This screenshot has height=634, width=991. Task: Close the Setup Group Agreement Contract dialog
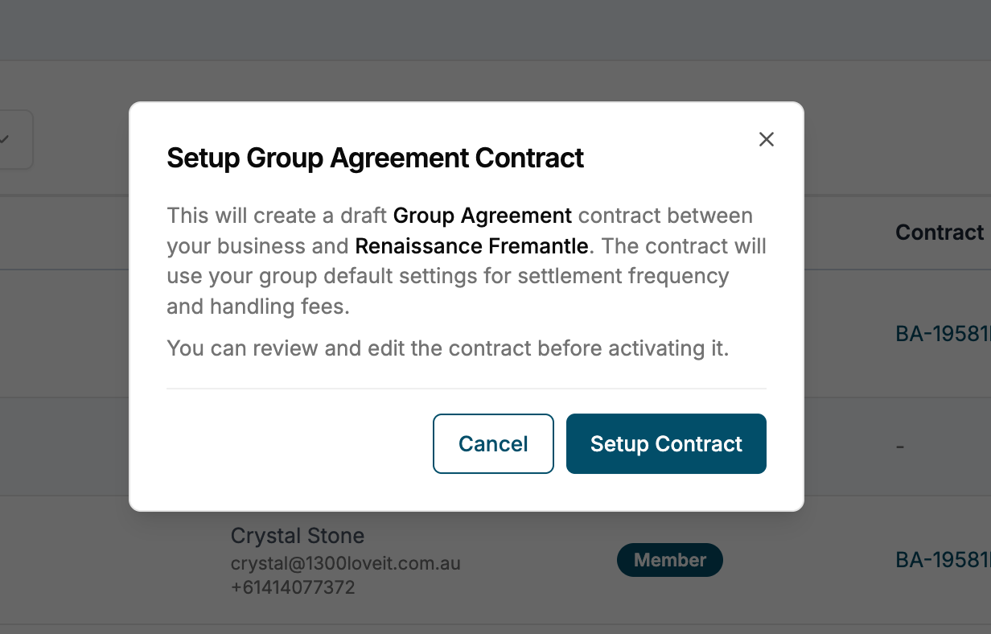coord(766,139)
